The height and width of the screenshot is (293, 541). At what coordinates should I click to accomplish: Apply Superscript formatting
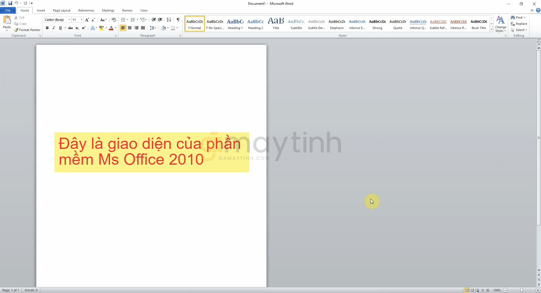83,28
